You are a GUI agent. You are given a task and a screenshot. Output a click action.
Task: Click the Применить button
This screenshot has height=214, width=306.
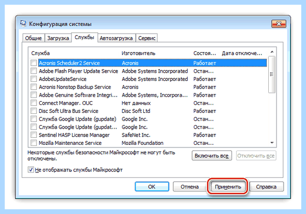pos(228,187)
